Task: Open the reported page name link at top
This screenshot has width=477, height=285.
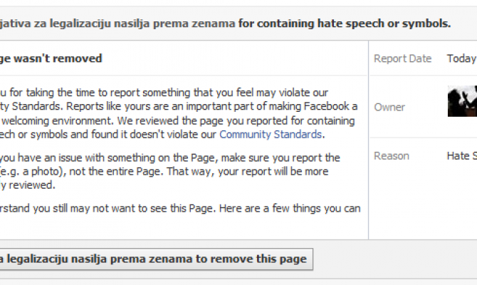Action: click(x=117, y=23)
